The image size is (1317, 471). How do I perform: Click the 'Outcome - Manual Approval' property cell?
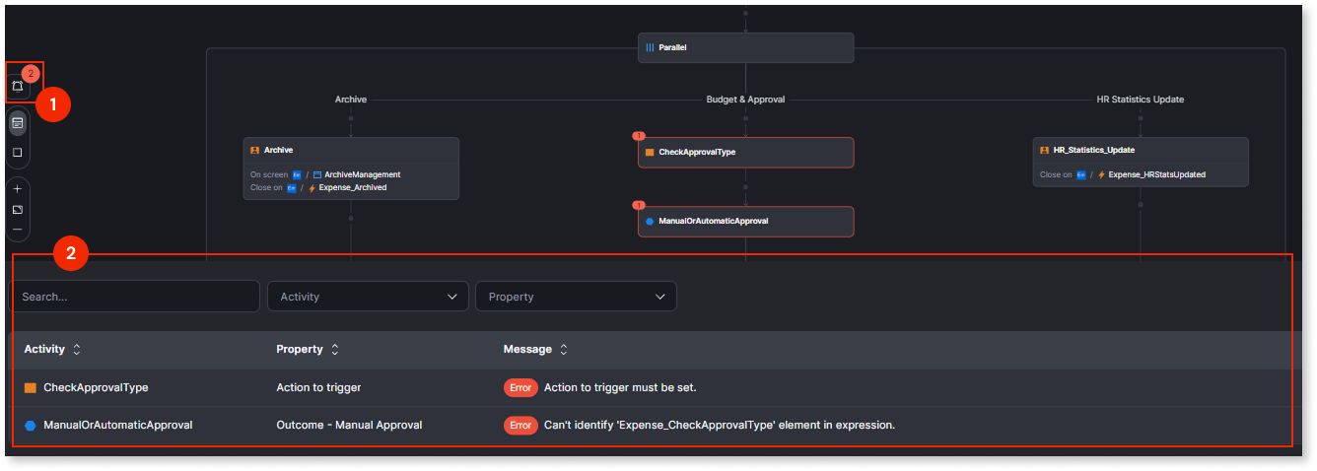(x=349, y=426)
